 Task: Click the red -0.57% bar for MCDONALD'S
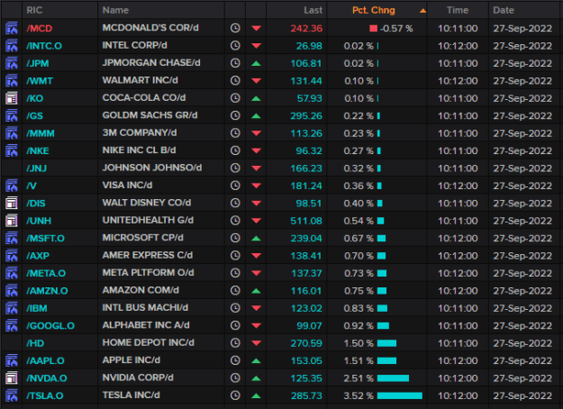coord(374,28)
